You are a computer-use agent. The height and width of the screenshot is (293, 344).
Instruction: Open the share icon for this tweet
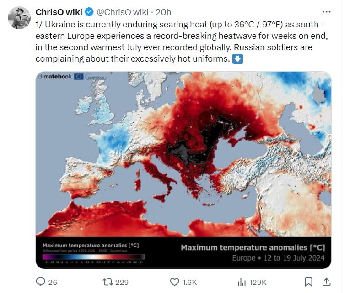point(327,282)
